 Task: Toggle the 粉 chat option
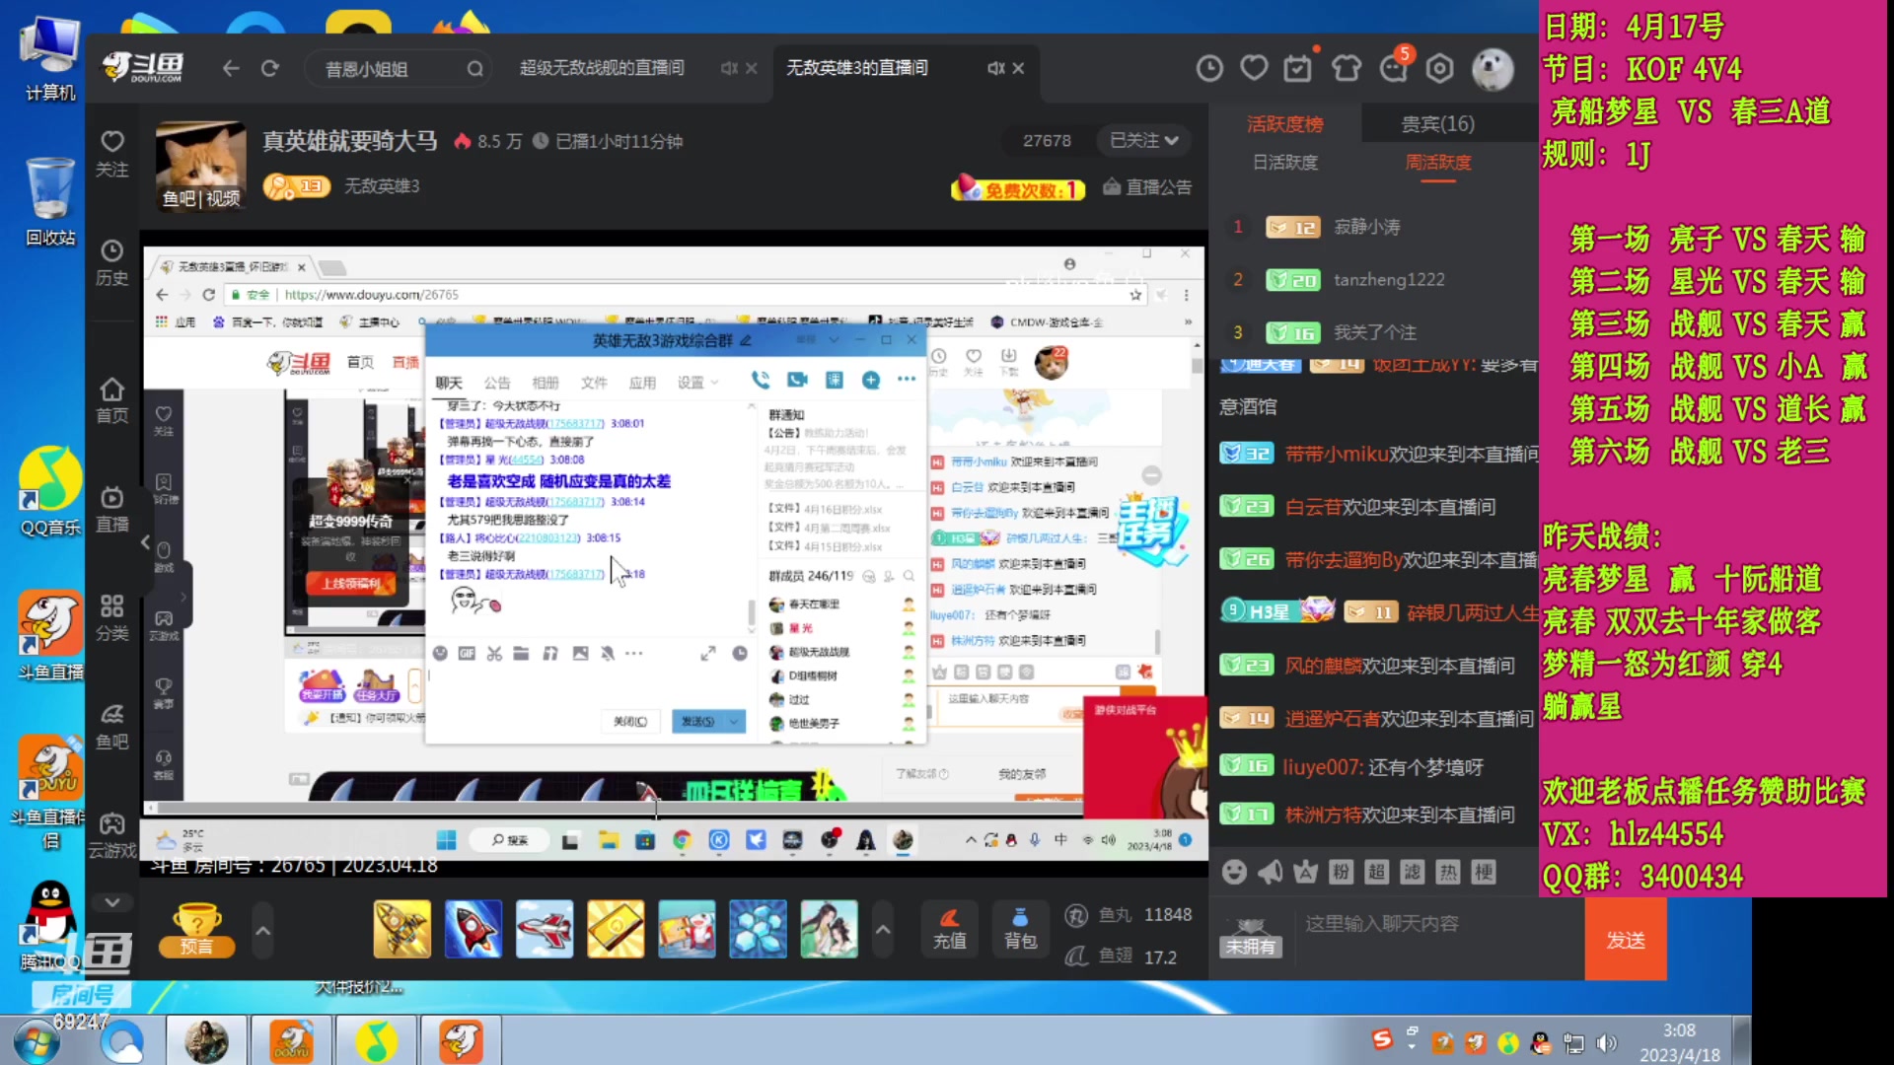[x=1341, y=872]
